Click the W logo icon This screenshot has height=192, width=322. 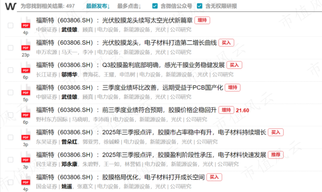[11, 6]
